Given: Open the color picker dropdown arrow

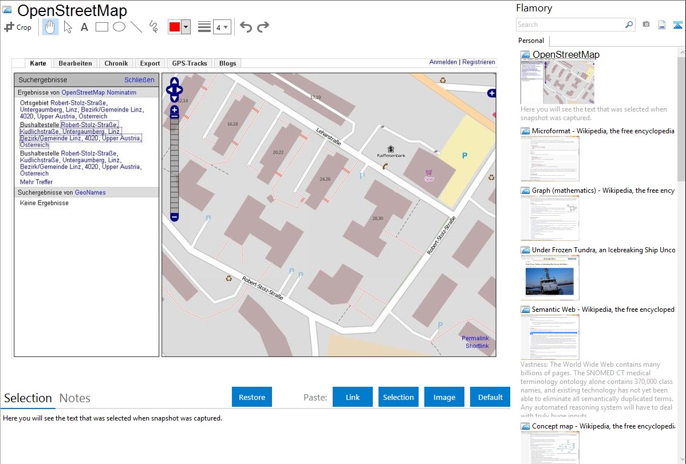Looking at the screenshot, I should pos(186,27).
